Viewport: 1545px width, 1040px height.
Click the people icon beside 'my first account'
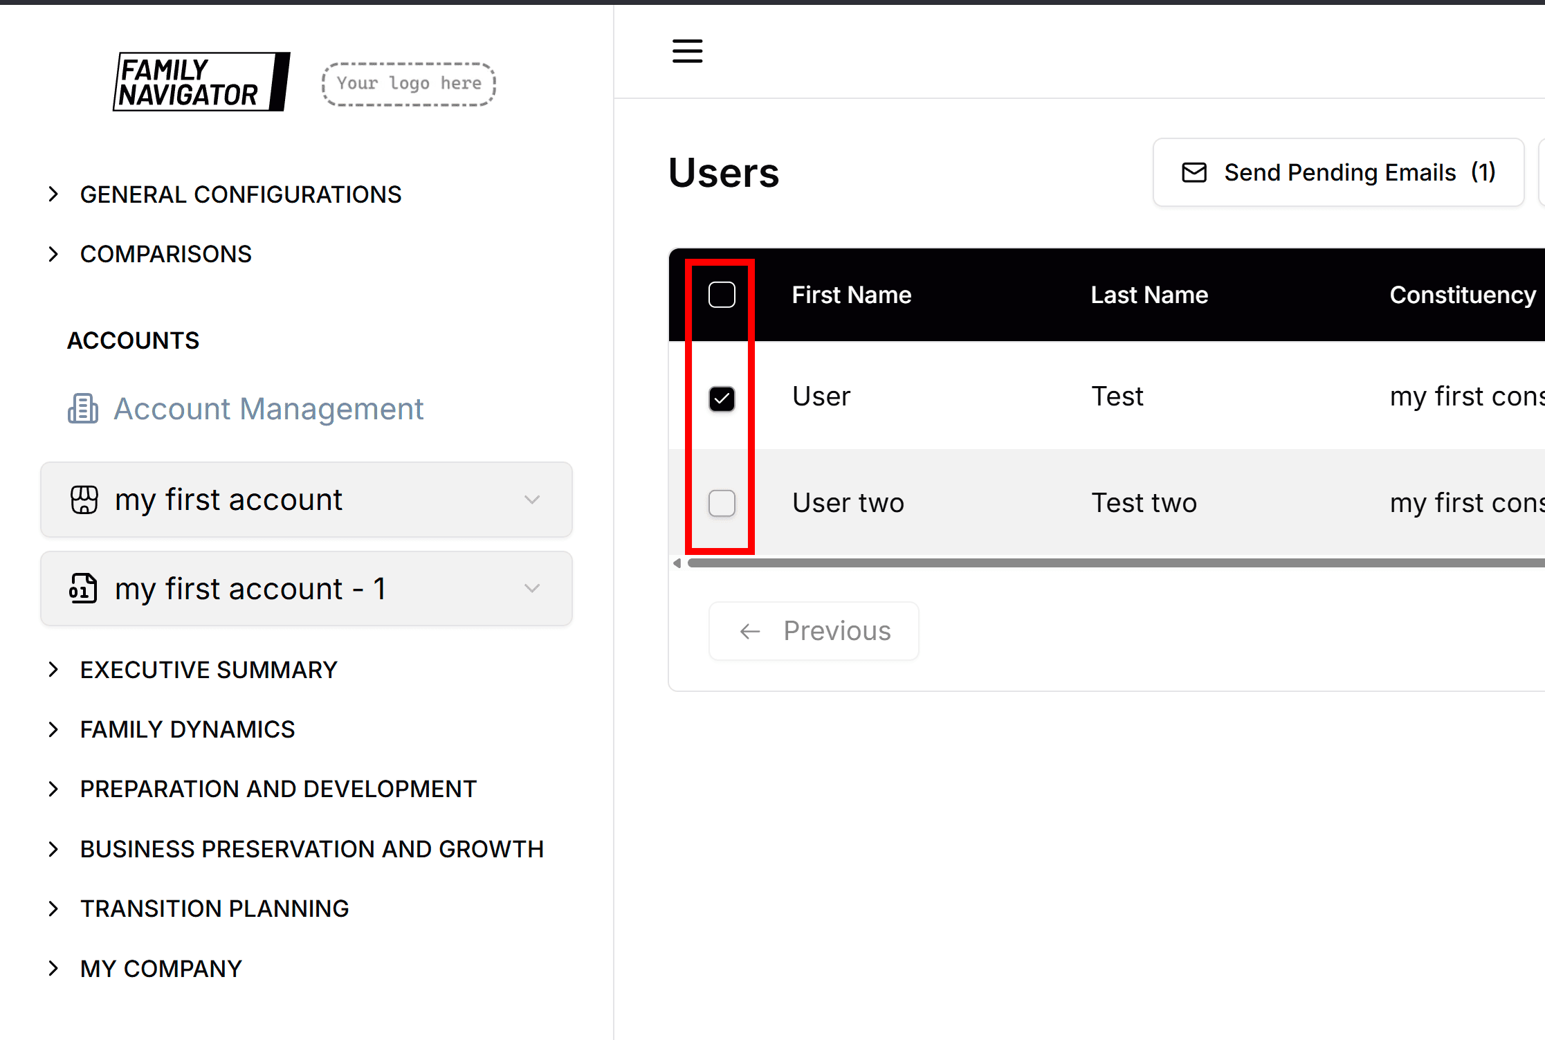click(84, 500)
